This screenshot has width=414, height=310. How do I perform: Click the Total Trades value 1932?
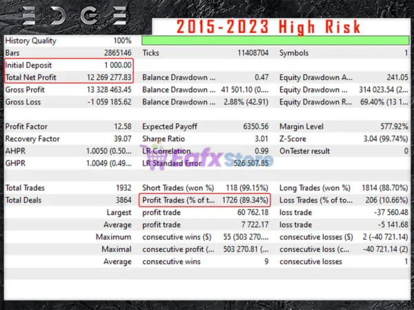pos(124,188)
